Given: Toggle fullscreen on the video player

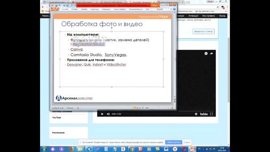Looking at the screenshot, I should (x=211, y=114).
